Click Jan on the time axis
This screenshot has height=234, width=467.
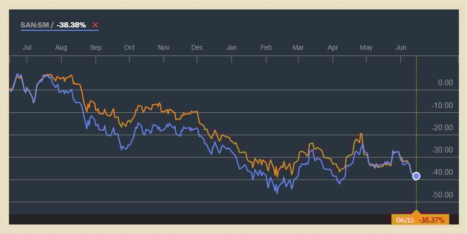click(x=232, y=47)
